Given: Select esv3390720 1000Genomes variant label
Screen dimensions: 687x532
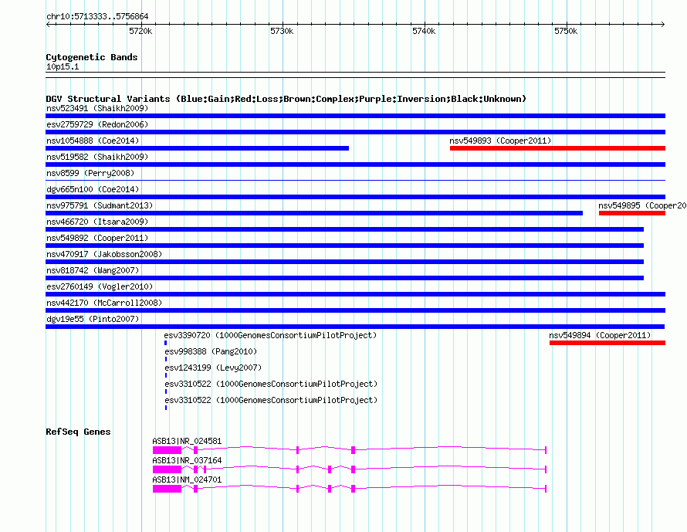Looking at the screenshot, I should (x=270, y=335).
